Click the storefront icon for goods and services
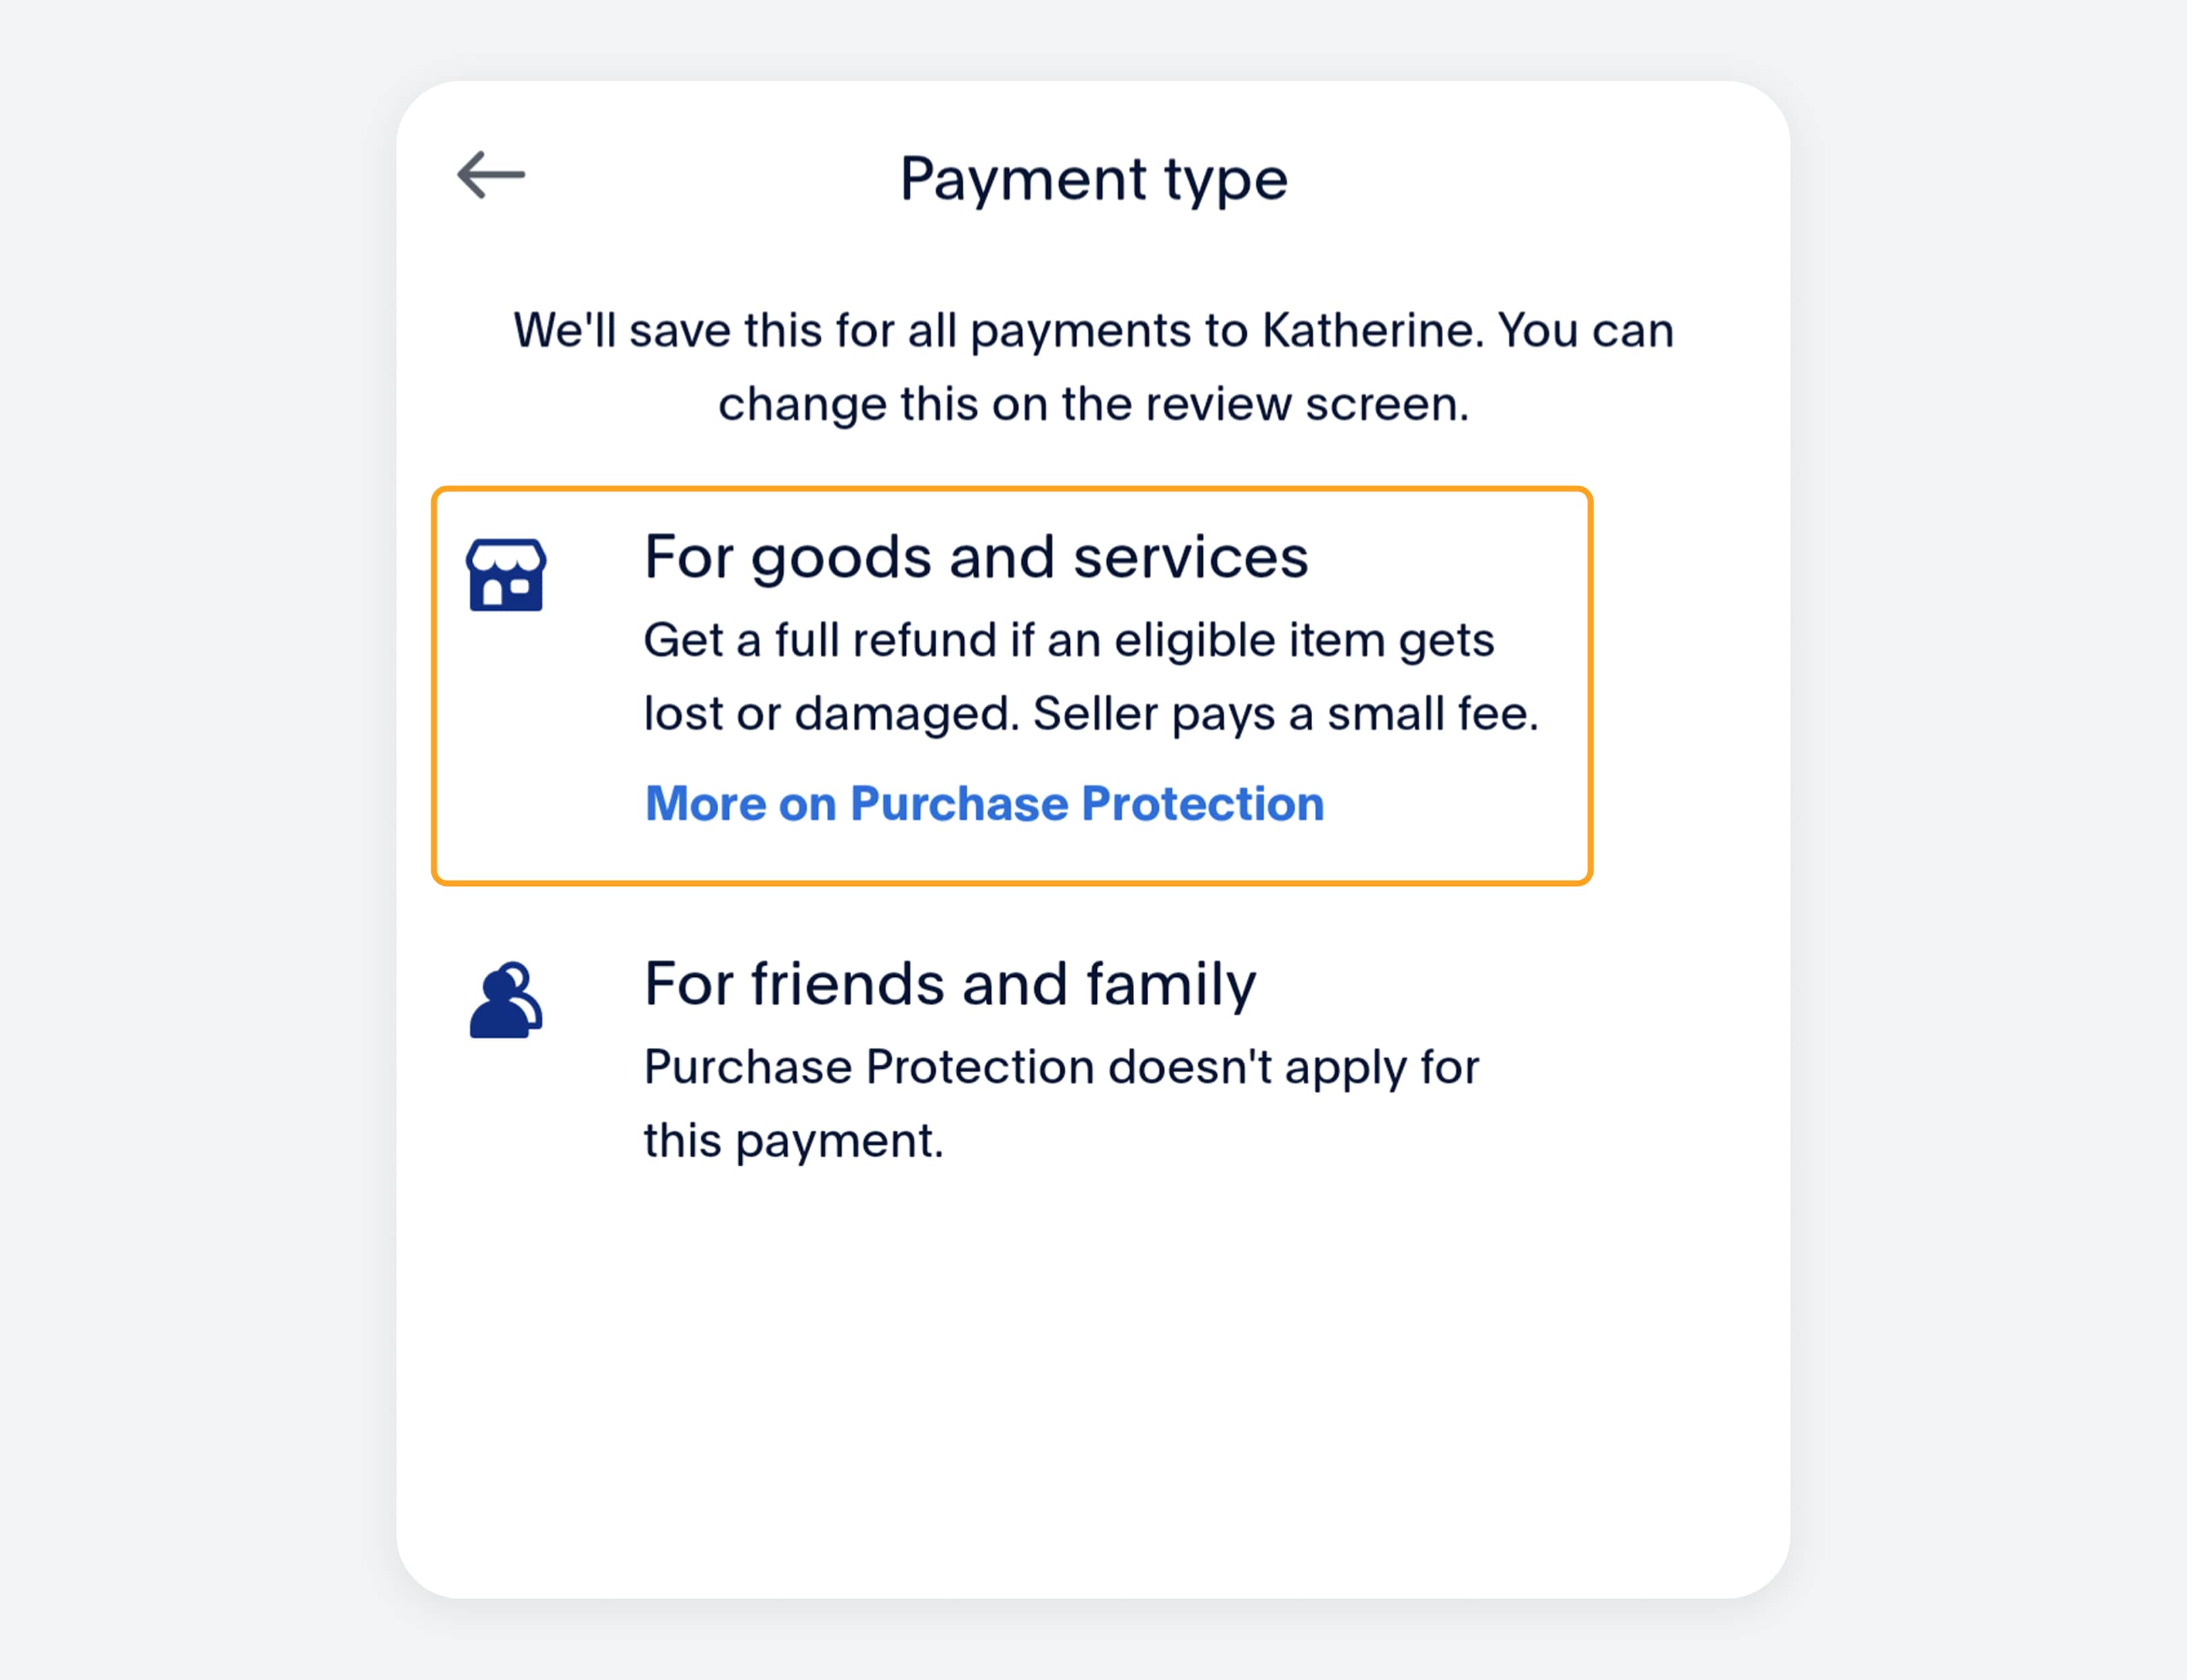The height and width of the screenshot is (1680, 2187). click(506, 575)
